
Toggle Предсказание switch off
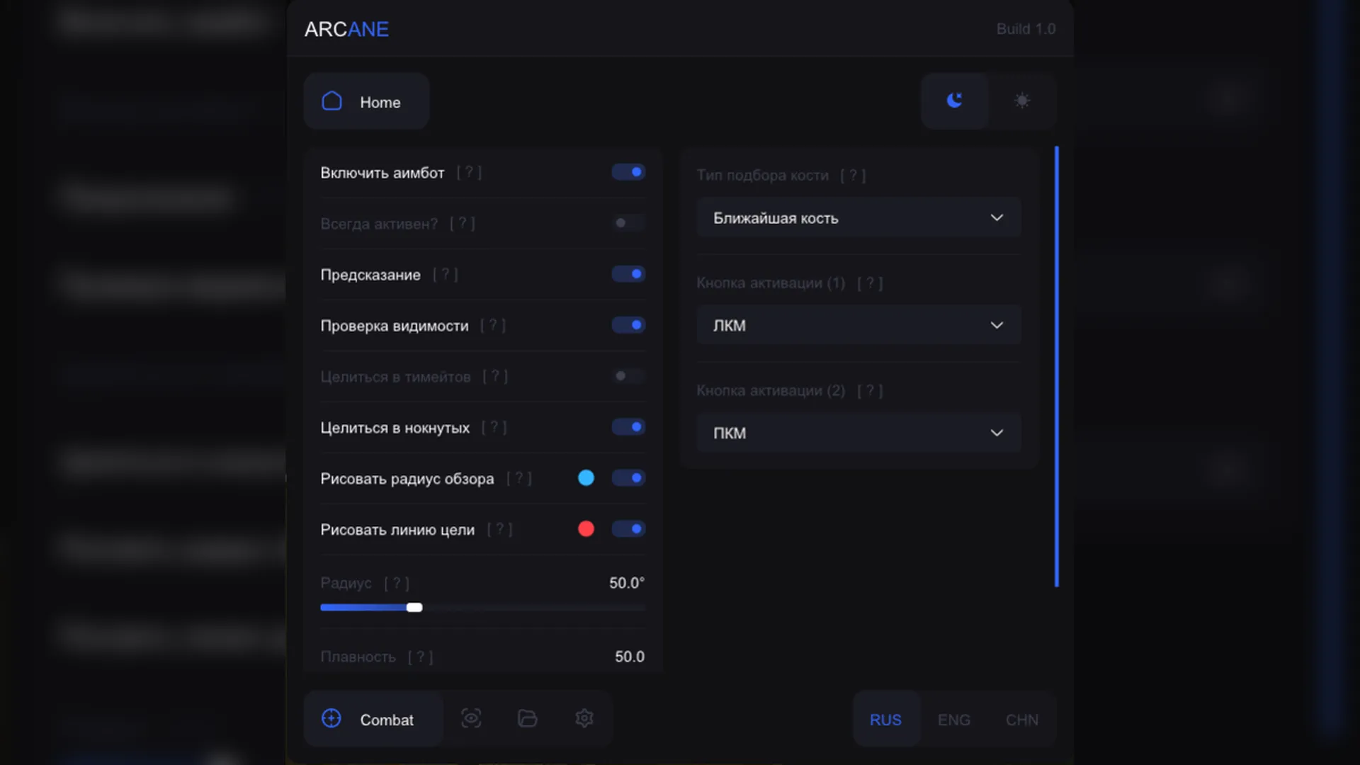628,274
